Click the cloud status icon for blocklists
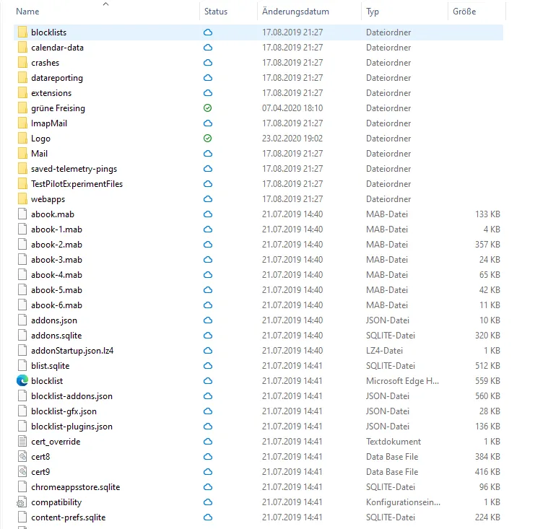This screenshot has height=529, width=535. [208, 32]
